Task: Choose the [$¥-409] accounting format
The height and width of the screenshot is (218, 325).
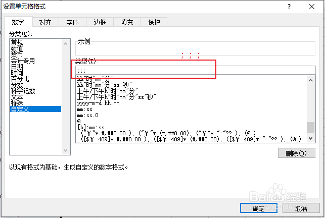Action: [x=192, y=139]
